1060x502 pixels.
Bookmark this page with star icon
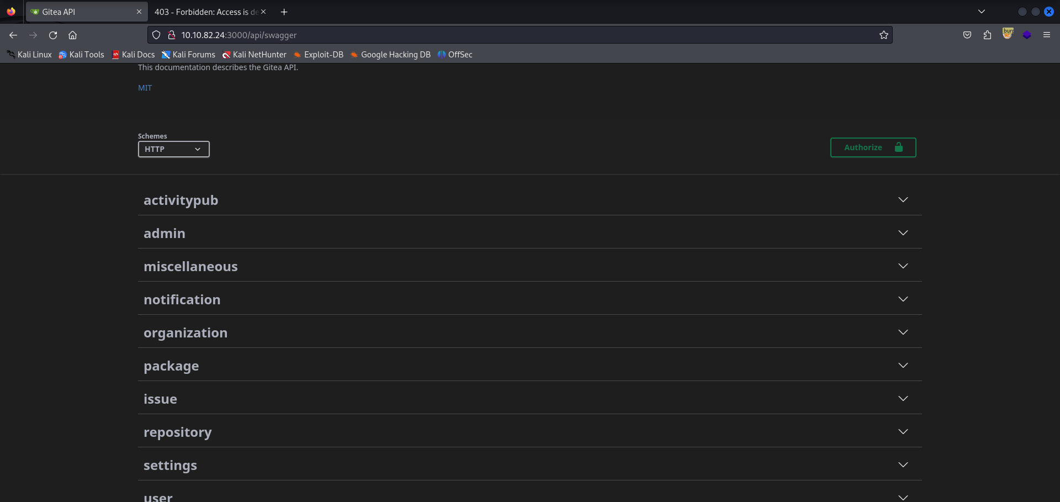(x=883, y=35)
